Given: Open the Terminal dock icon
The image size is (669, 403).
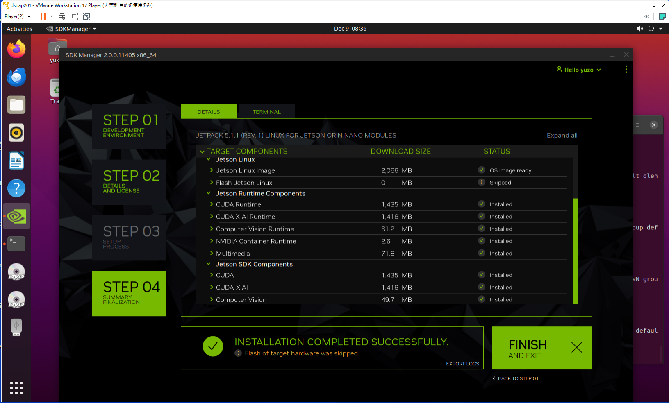Looking at the screenshot, I should pyautogui.click(x=16, y=244).
